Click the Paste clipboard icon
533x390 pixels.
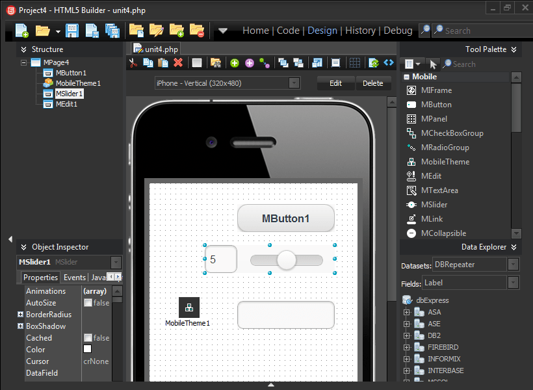(163, 63)
